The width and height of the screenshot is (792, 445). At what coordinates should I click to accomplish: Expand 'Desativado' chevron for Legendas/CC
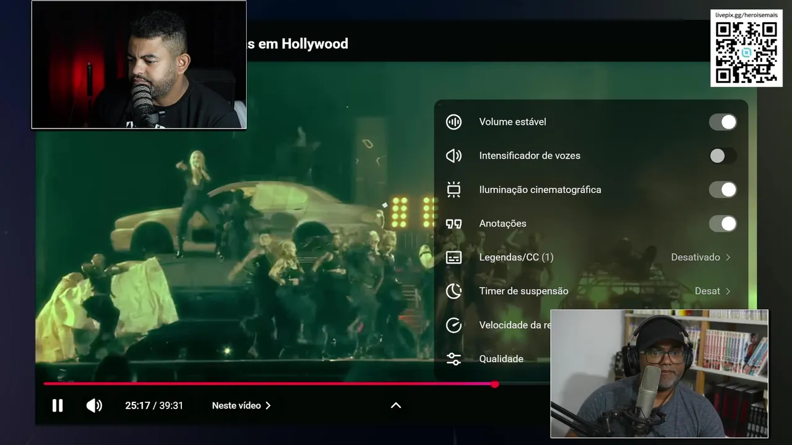click(x=728, y=257)
